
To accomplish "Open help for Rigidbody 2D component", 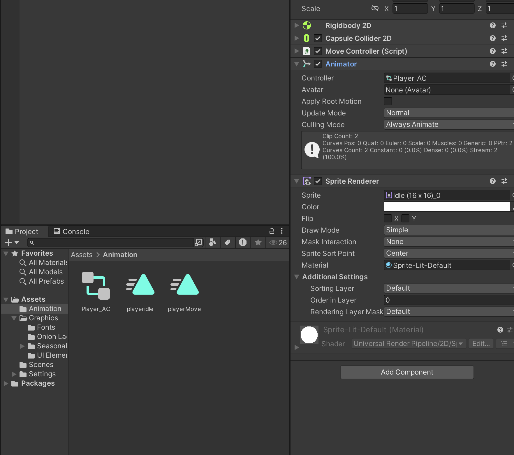I will (x=492, y=25).
